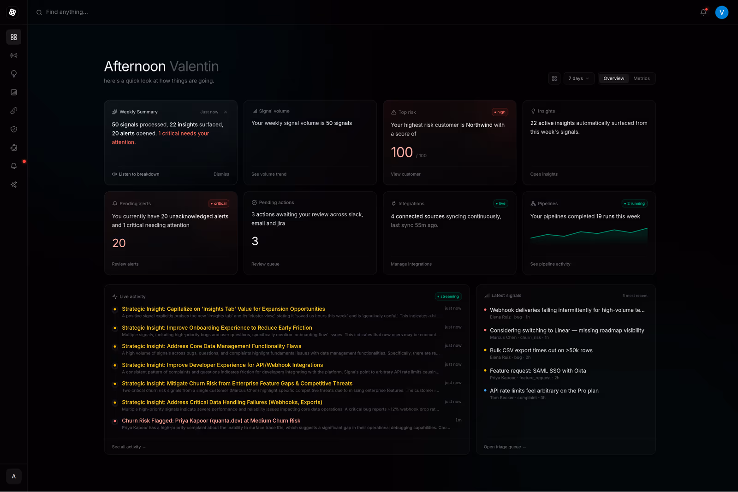The width and height of the screenshot is (738, 492).
Task: Click Listen to breakdown
Action: [x=136, y=174]
